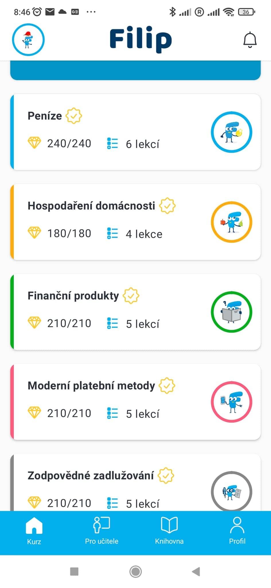Image resolution: width=271 pixels, height=588 pixels.
Task: Click the completed badge beside Finanční produkty
Action: [x=131, y=295]
